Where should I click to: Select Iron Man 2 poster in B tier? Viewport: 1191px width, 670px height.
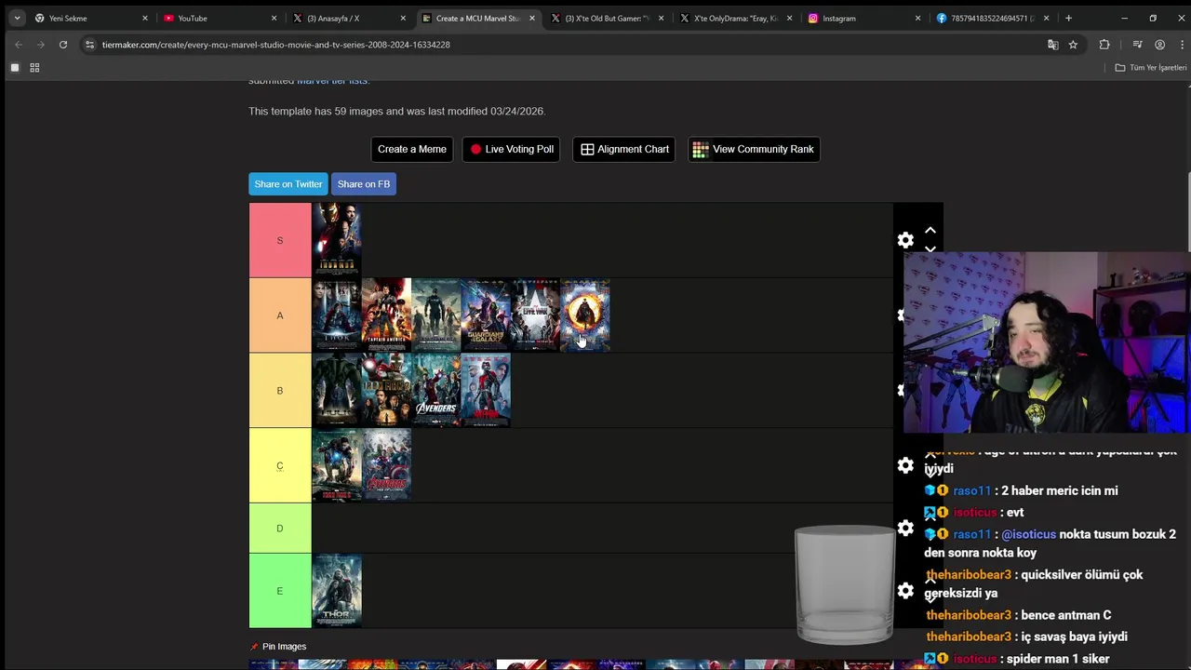point(386,391)
